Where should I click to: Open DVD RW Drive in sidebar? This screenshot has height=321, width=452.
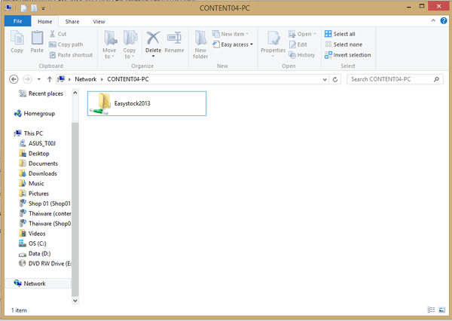coord(44,264)
